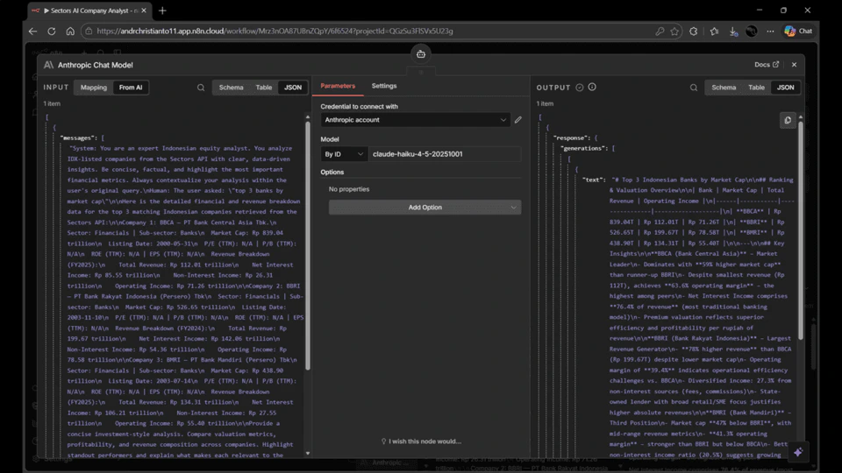Click No properties text under Options
Image resolution: width=842 pixels, height=473 pixels.
[349, 189]
